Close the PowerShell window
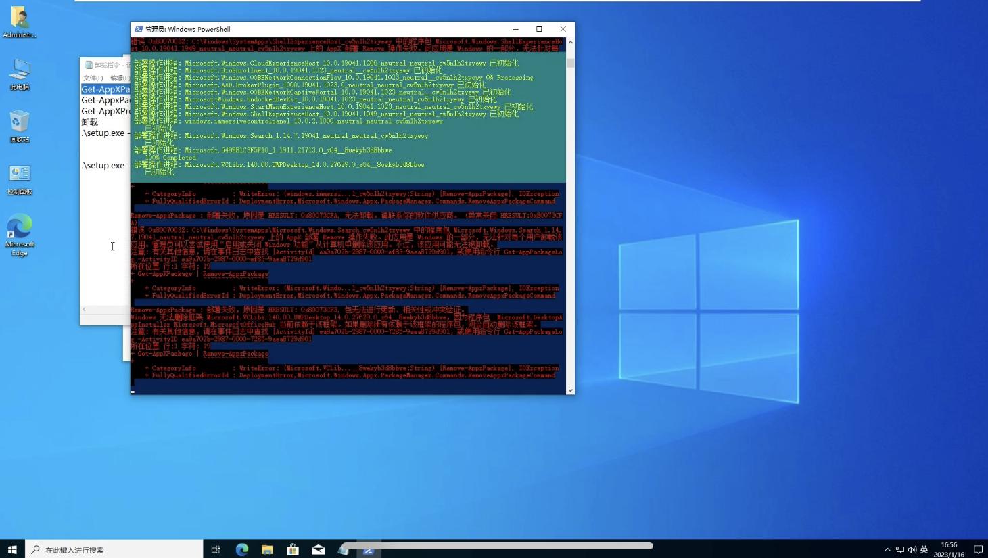This screenshot has height=558, width=988. pos(563,29)
